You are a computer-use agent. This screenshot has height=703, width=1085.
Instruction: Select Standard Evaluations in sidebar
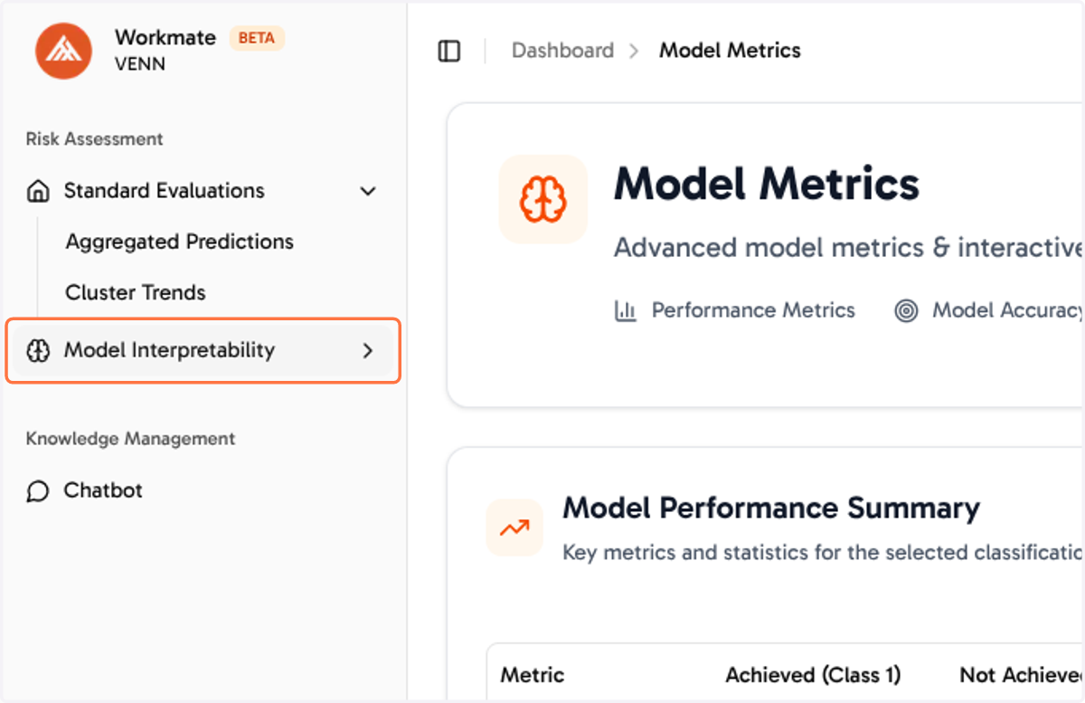point(164,191)
